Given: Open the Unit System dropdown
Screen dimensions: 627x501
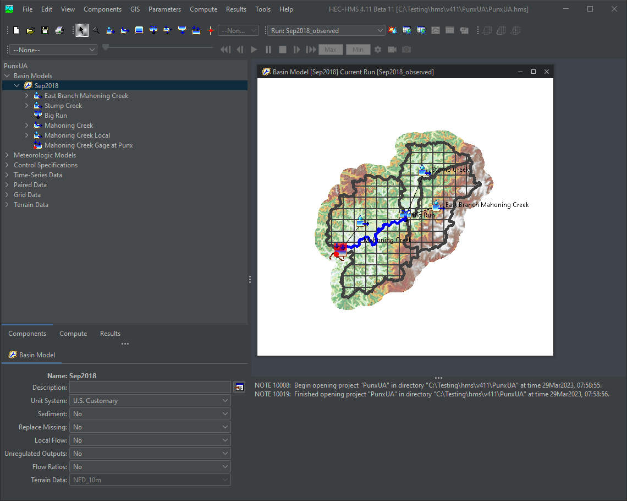Looking at the screenshot, I should pos(150,401).
